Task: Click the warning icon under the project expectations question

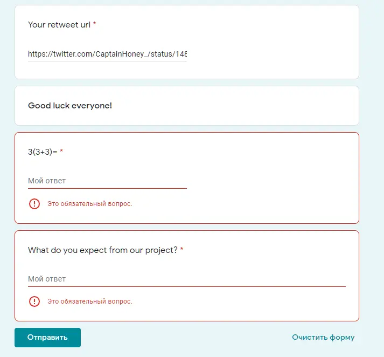Action: (x=34, y=301)
